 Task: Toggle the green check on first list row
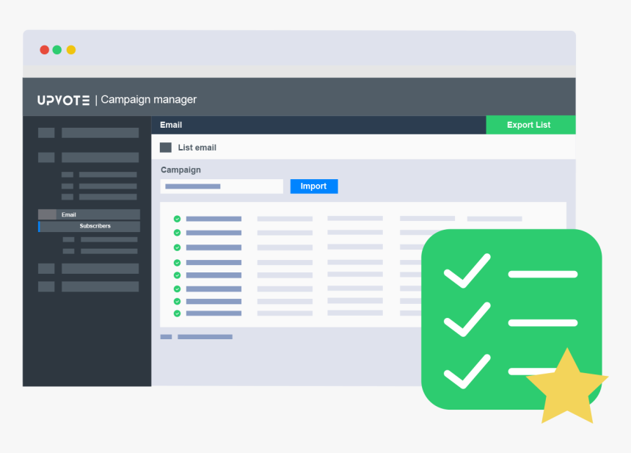[177, 219]
